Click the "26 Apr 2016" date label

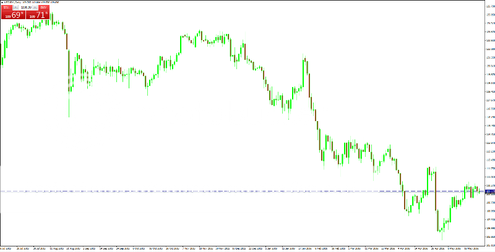[437, 248]
